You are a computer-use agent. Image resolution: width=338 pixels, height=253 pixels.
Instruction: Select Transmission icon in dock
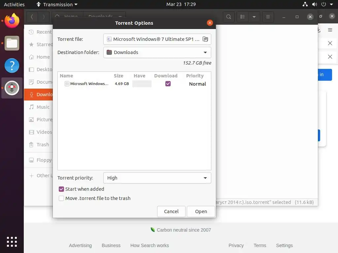click(12, 88)
